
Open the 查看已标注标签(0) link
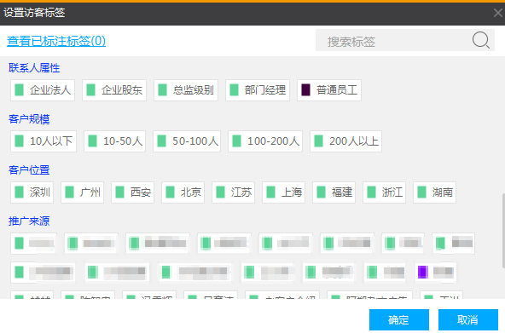tap(56, 41)
